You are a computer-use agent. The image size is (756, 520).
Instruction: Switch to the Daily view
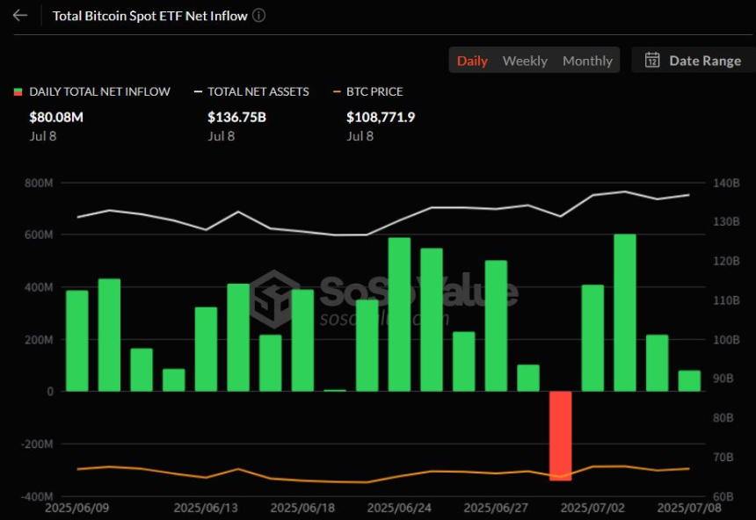[x=472, y=61]
